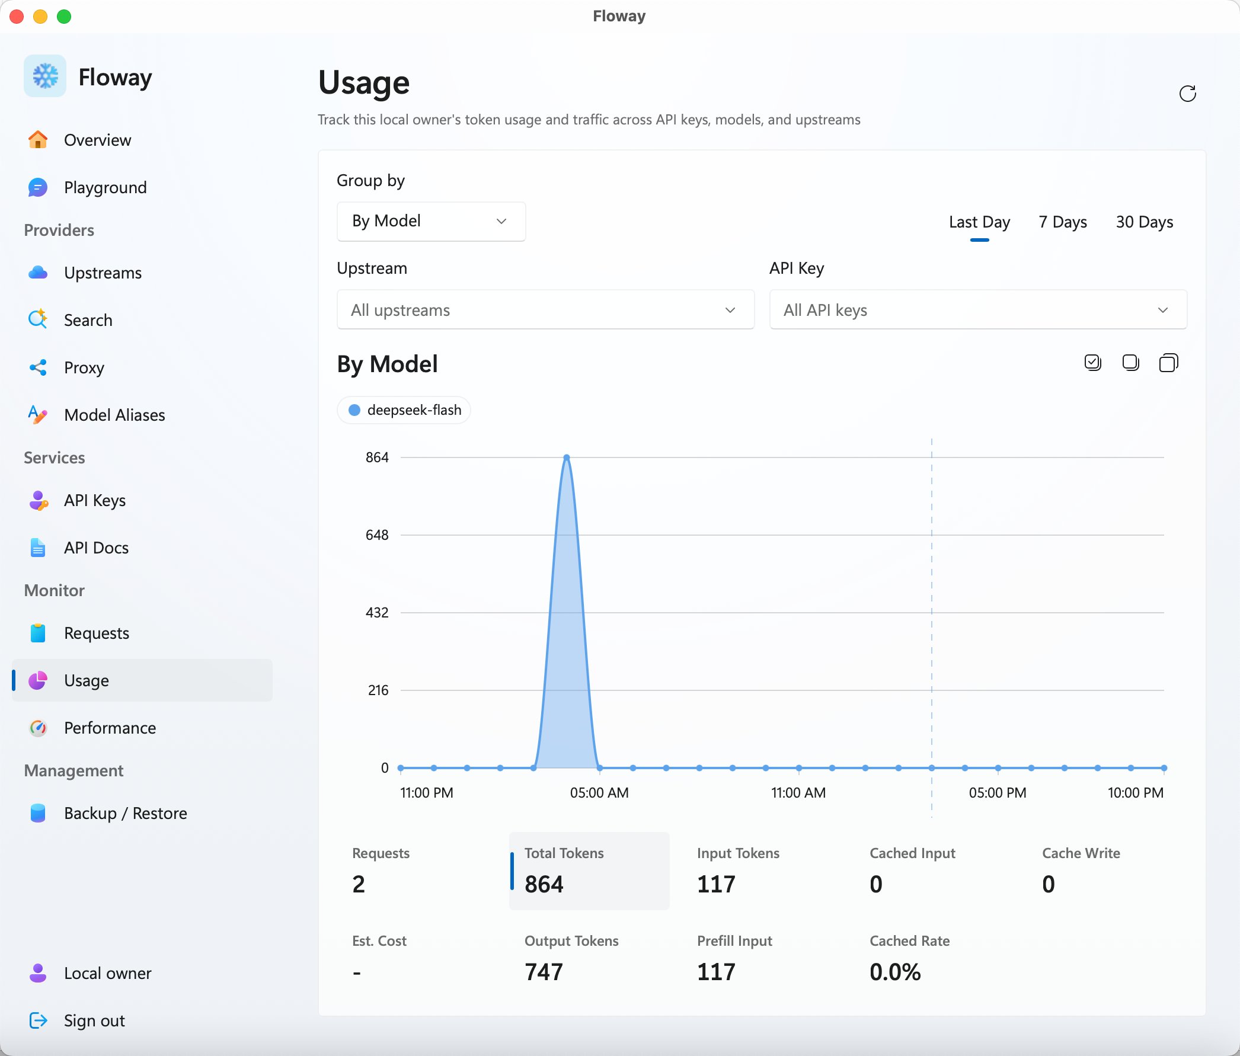Screen dimensions: 1240x1056
Task: Open Search via its magnifier icon
Action: click(x=38, y=320)
